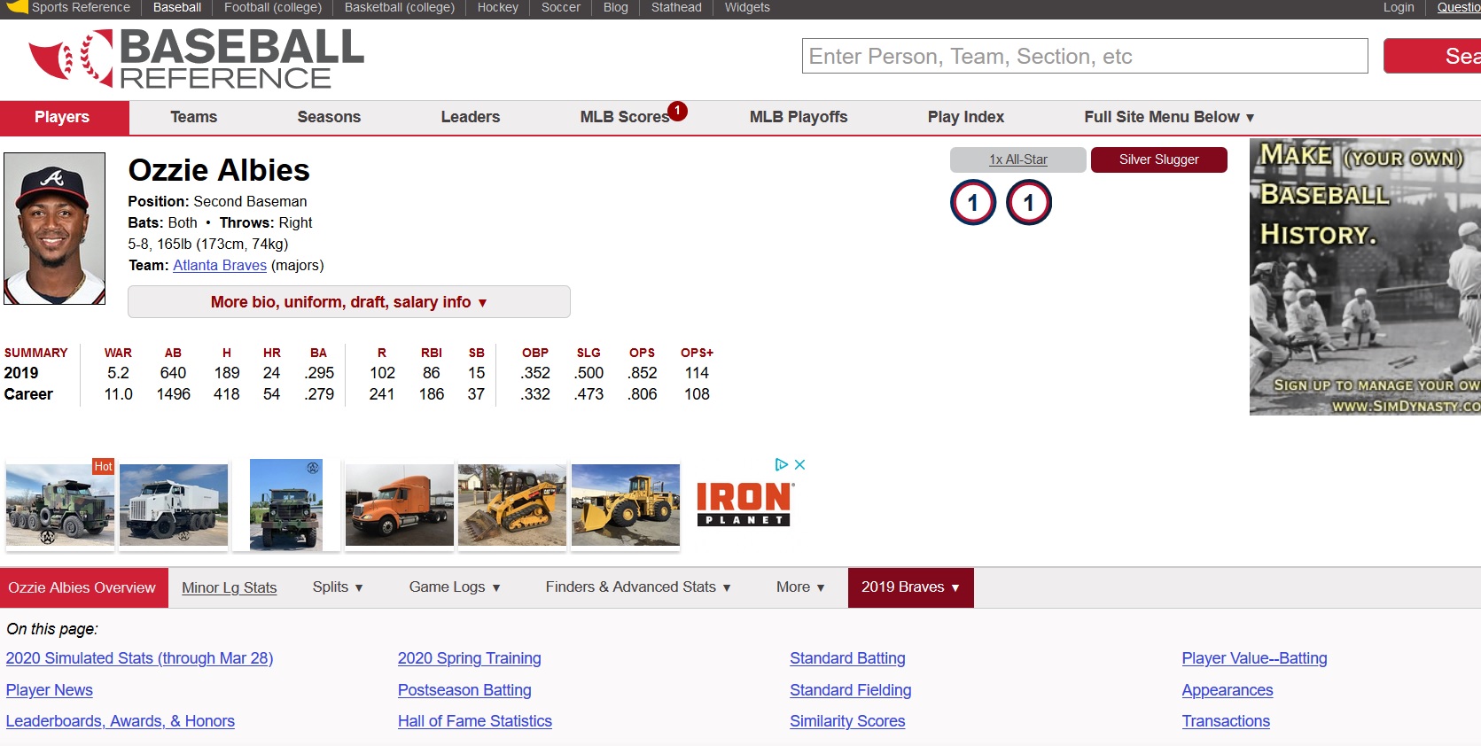1481x746 pixels.
Task: Click the Iron Planet logo
Action: click(744, 503)
